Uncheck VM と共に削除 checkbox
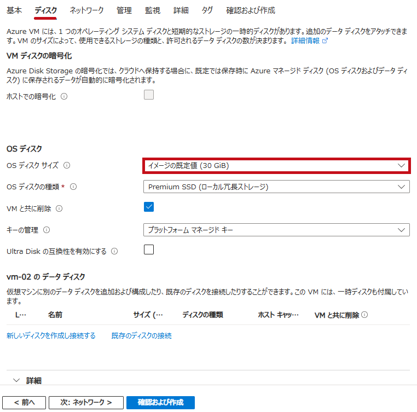 pos(149,207)
